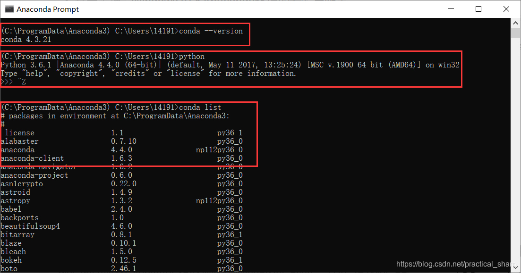Click the 'asn1crypto' package name
Screen dimensions: 521x273
22,184
